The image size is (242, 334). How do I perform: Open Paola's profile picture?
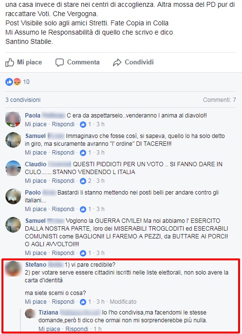click(13, 119)
